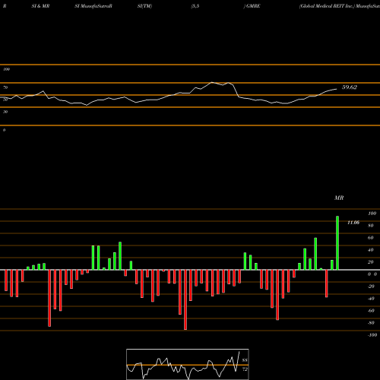
Task: Click the RSI axis label 30
Action: 5,112
